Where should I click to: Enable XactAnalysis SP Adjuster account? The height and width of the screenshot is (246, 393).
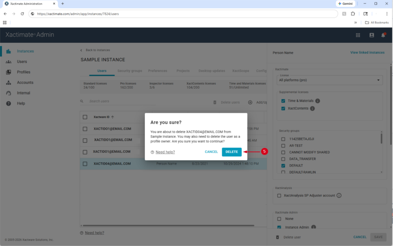coord(279,196)
